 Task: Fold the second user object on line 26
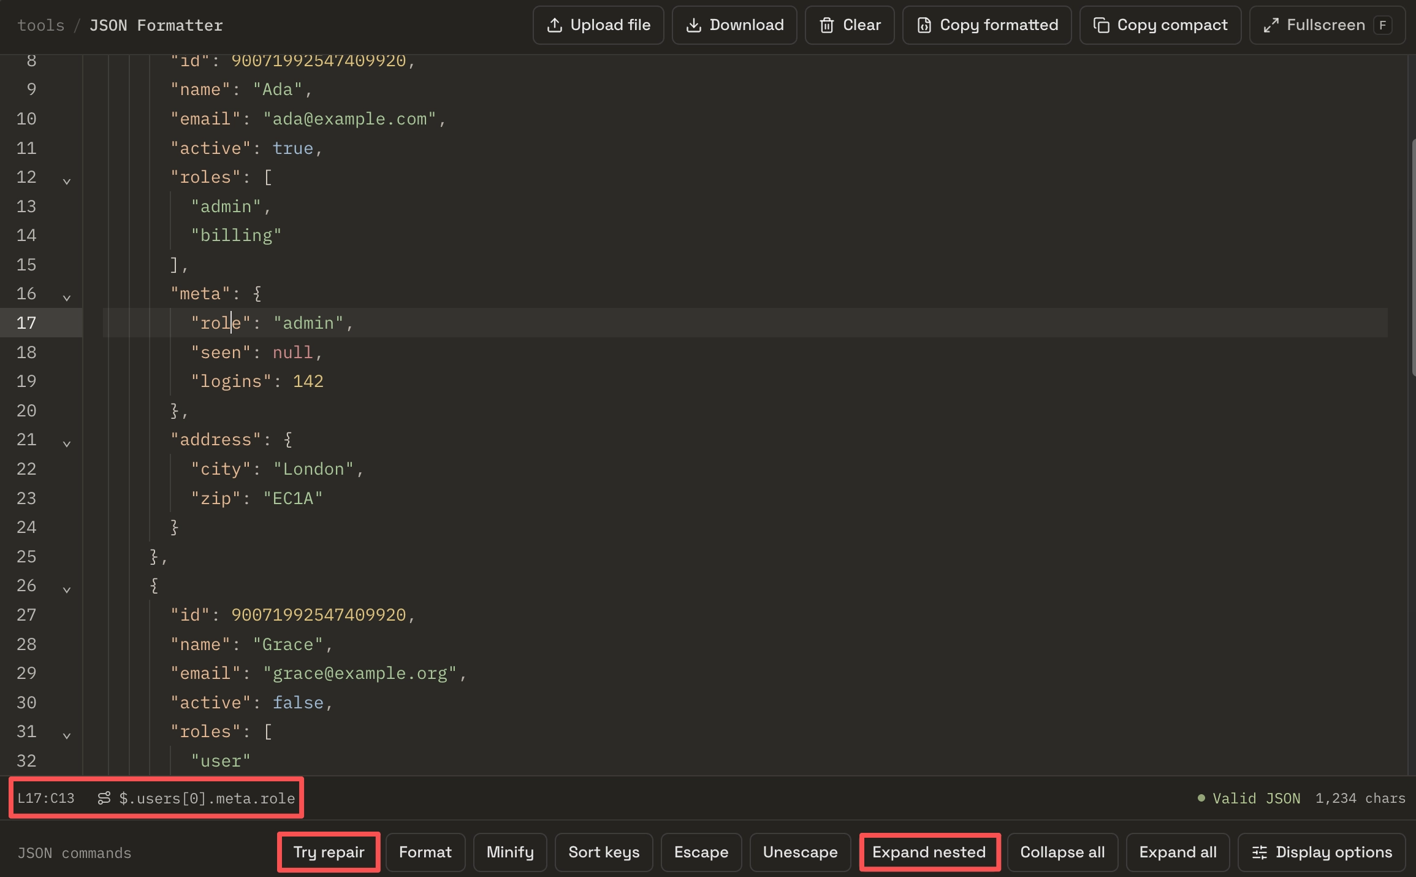tap(67, 589)
